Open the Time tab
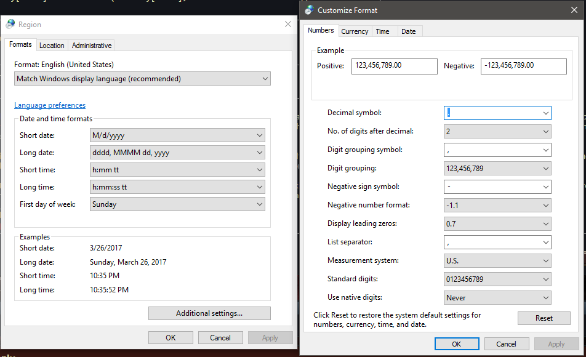This screenshot has width=586, height=357. 382,31
